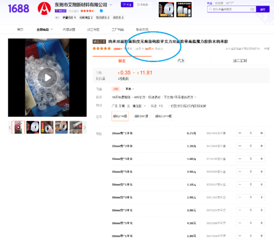Show previous product thumbnails with left arrow
274x240 pixels.
10,128
